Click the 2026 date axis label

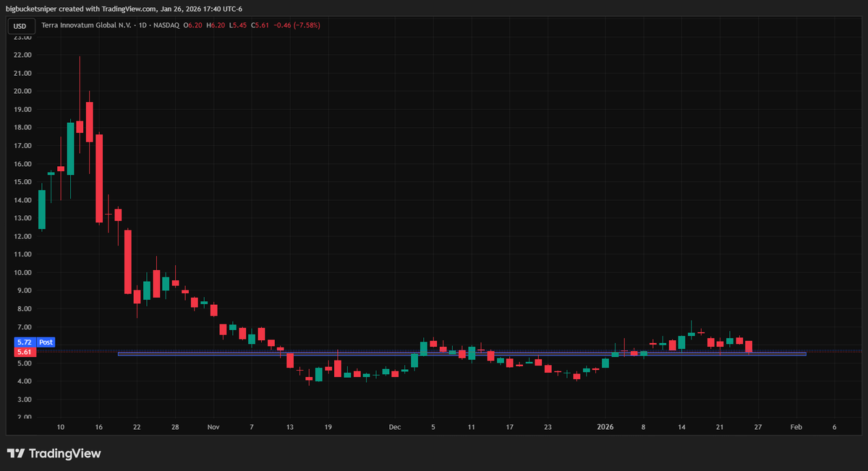coord(605,427)
